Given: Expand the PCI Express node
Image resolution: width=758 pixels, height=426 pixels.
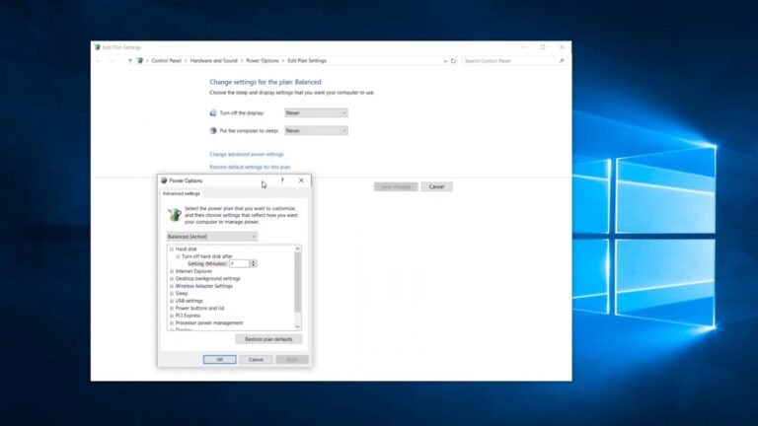Looking at the screenshot, I should coord(172,316).
